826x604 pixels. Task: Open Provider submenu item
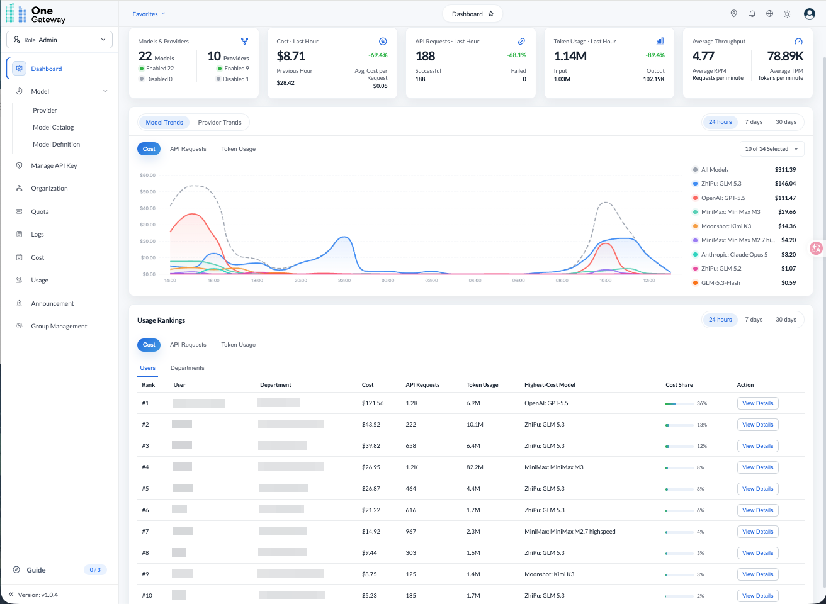[45, 111]
